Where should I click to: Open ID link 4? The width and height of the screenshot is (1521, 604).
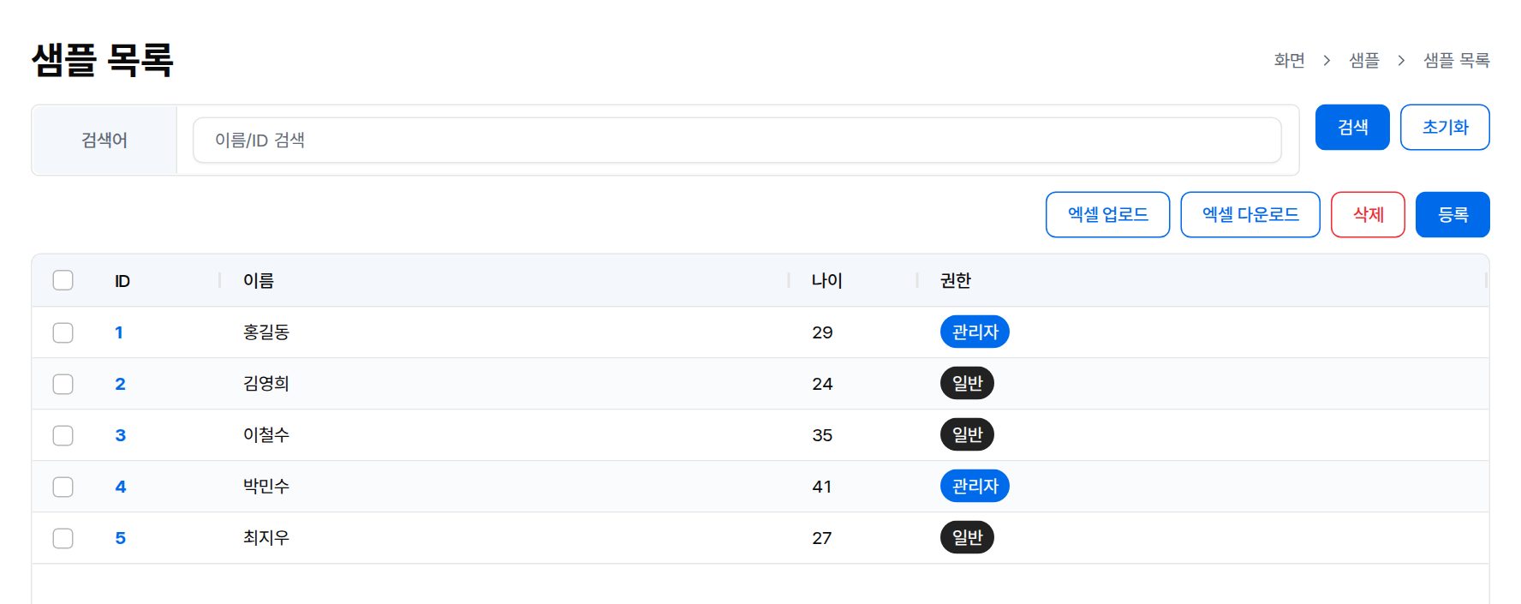pyautogui.click(x=120, y=487)
